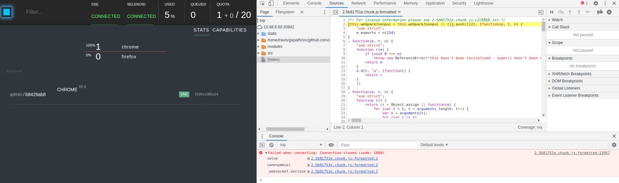
Task: Select the (index) file in navigator
Action: (273, 60)
